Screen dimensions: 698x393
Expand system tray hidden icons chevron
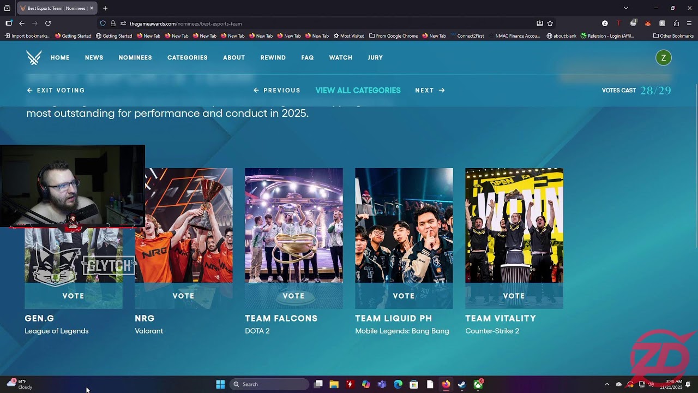607,384
